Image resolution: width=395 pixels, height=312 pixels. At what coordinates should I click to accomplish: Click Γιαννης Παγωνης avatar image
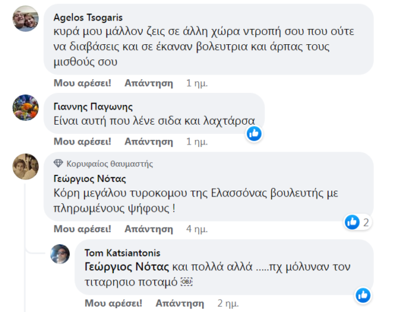(26, 107)
